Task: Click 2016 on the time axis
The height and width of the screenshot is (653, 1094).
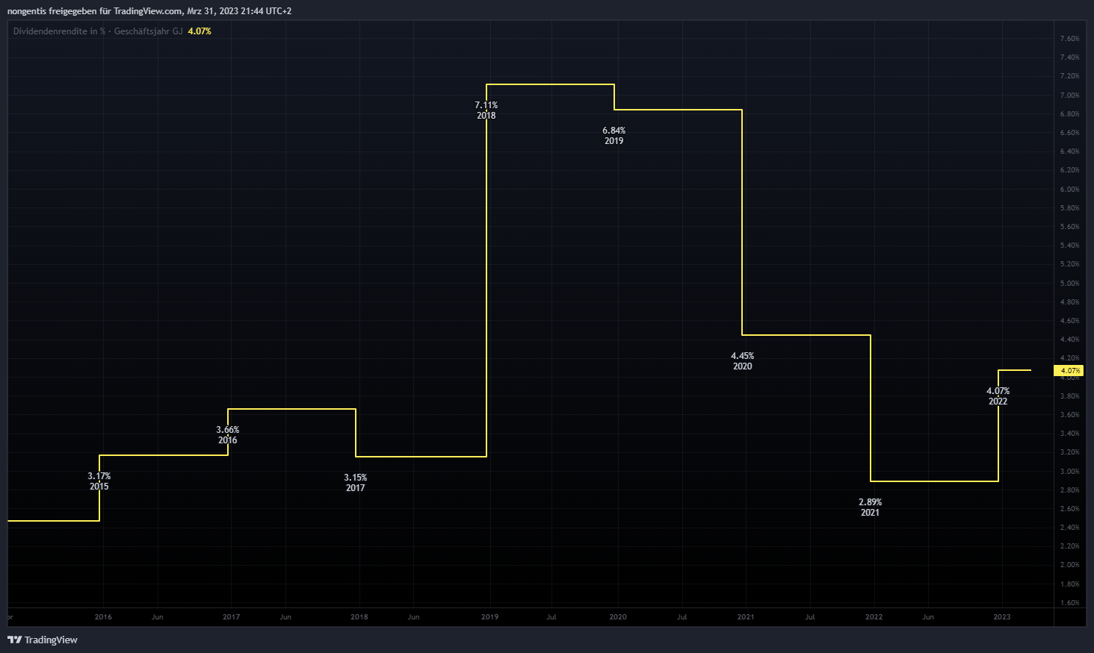Action: 103,617
